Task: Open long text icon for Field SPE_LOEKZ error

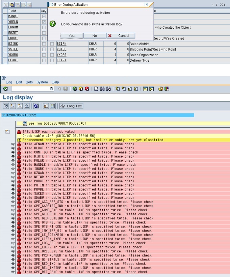Action: [x=13, y=247]
